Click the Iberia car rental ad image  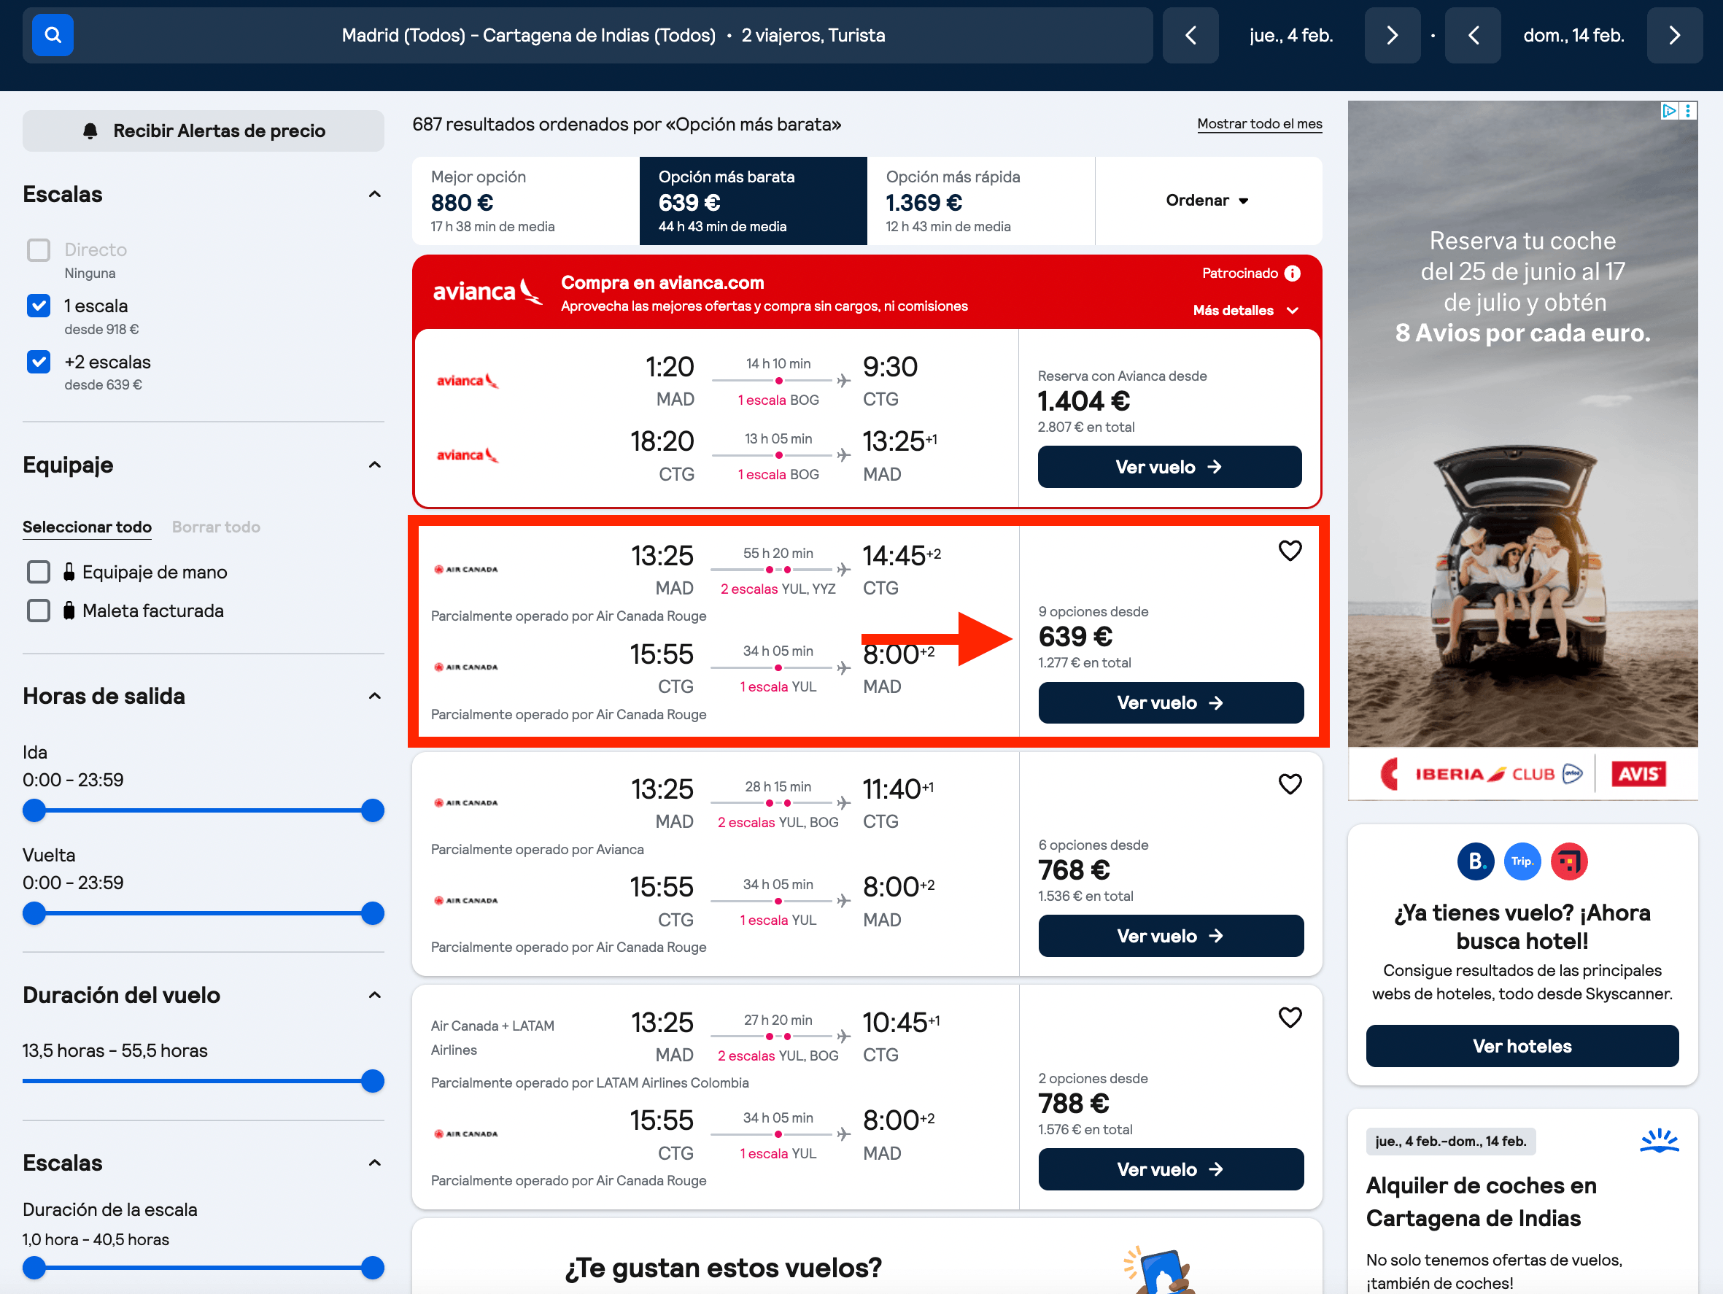click(1522, 449)
